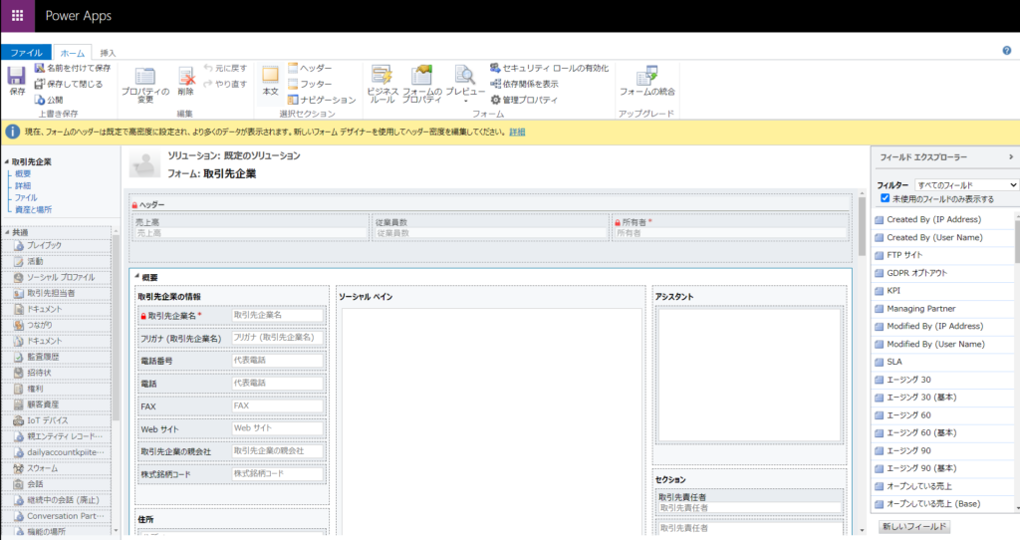Image resolution: width=1020 pixels, height=540 pixels.
Task: Select ナビゲーション in the ribbon
Action: point(322,100)
